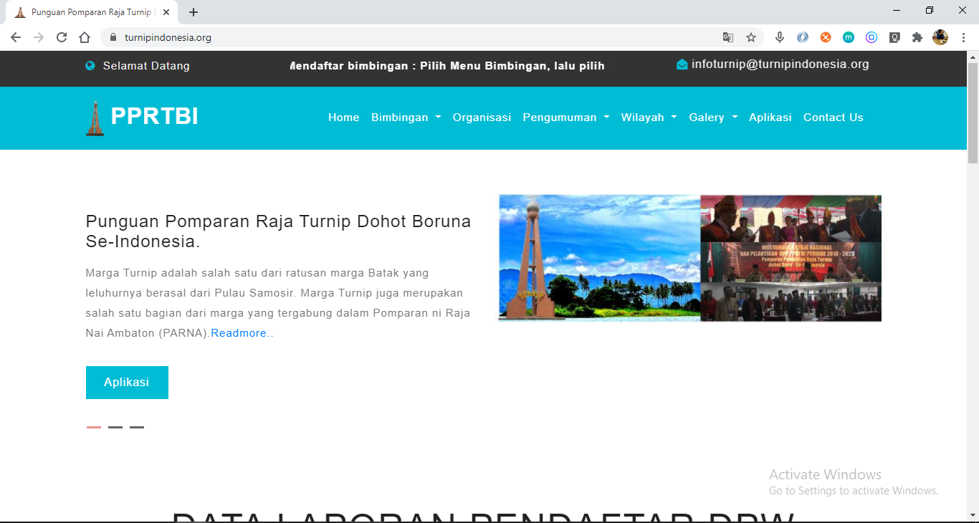Click the address bar URL field
The image size is (979, 523).
[x=416, y=37]
